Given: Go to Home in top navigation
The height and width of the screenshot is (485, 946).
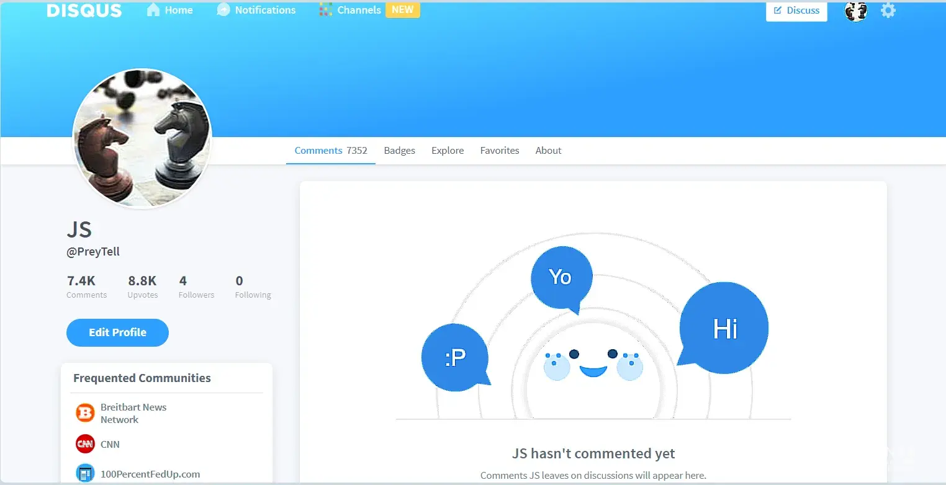Looking at the screenshot, I should click(179, 10).
